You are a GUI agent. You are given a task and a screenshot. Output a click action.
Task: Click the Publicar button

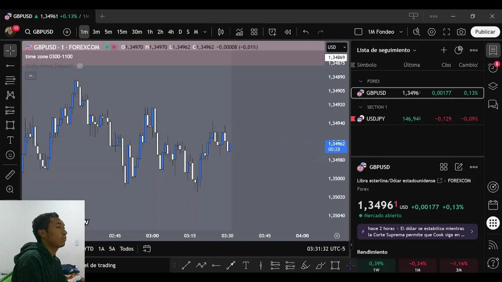[485, 32]
